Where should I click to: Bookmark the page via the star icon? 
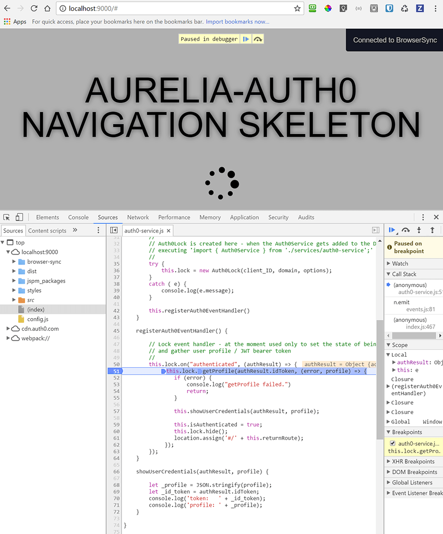pos(298,8)
